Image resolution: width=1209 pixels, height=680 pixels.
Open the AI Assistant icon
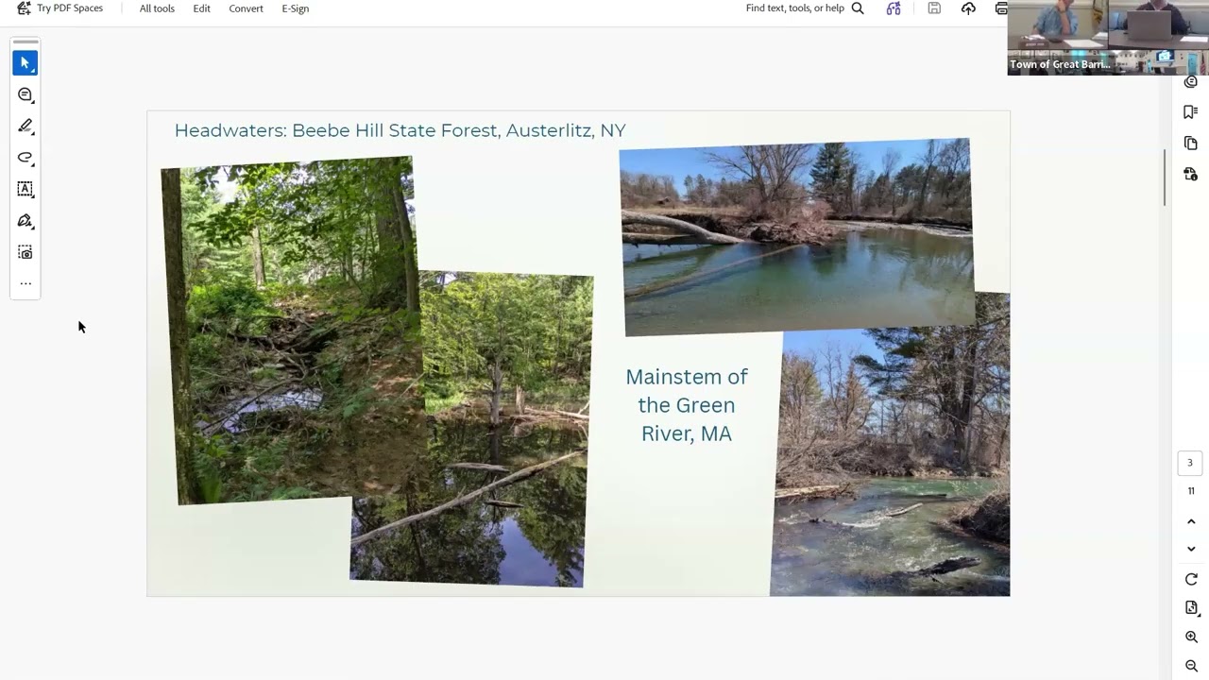click(x=894, y=8)
